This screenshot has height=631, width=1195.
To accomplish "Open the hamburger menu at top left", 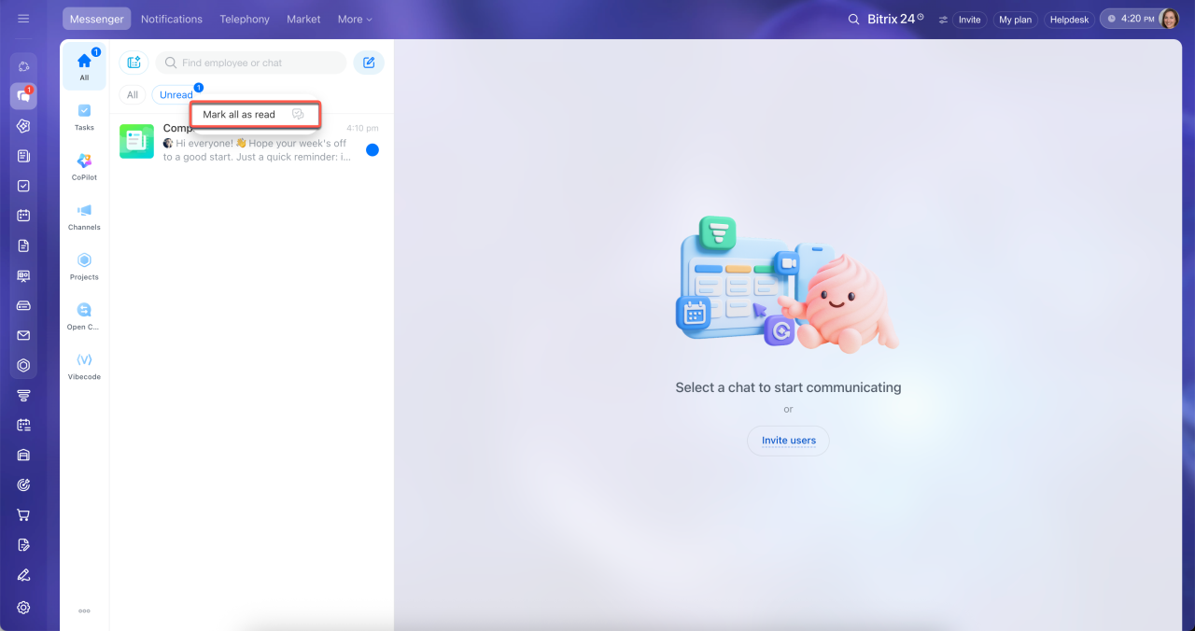I will (23, 19).
